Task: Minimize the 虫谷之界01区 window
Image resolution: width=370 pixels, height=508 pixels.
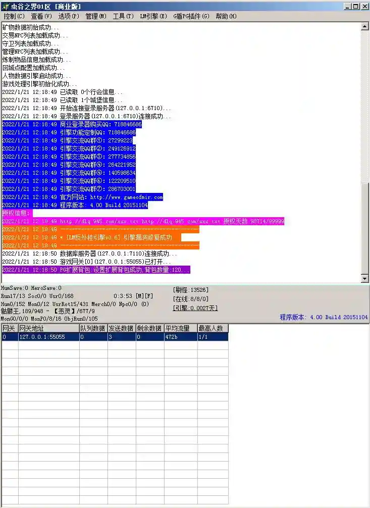Action: [x=347, y=6]
